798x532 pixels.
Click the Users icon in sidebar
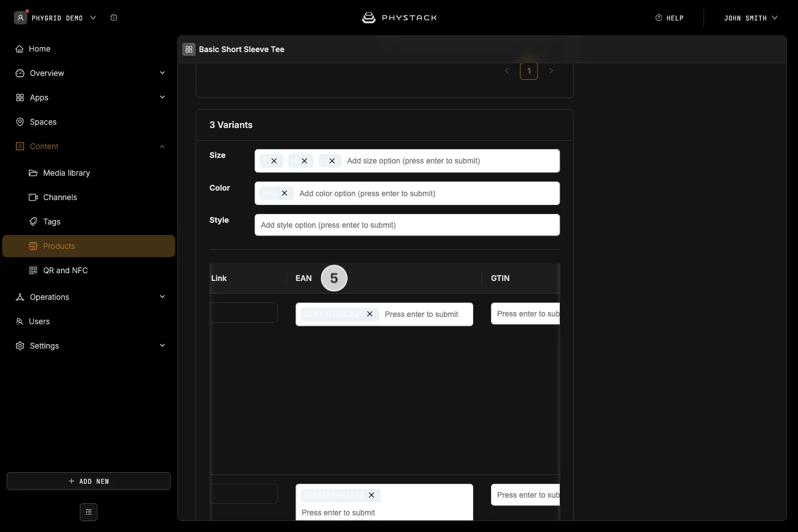coord(20,321)
